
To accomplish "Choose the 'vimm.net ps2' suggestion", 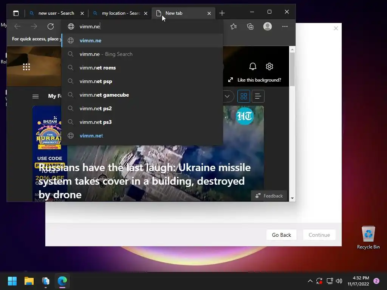I will pos(142,108).
